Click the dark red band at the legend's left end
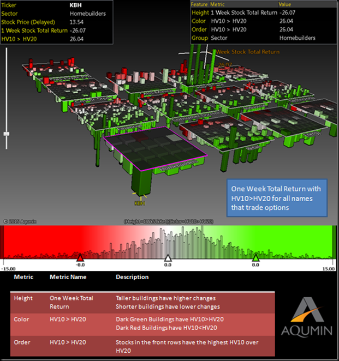Image resolution: width=339 pixels, height=361 pixels. click(2, 242)
